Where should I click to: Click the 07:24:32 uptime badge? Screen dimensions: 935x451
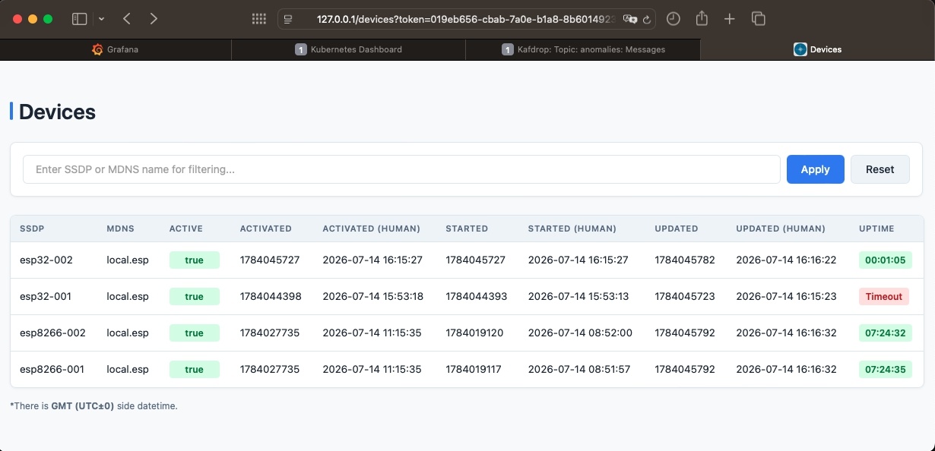tap(886, 333)
